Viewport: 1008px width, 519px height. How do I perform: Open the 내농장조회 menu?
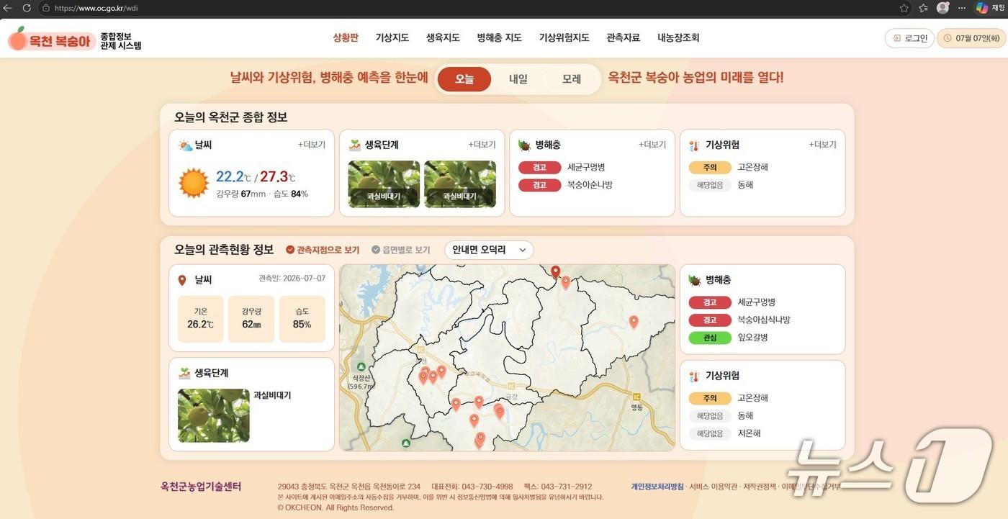click(678, 37)
